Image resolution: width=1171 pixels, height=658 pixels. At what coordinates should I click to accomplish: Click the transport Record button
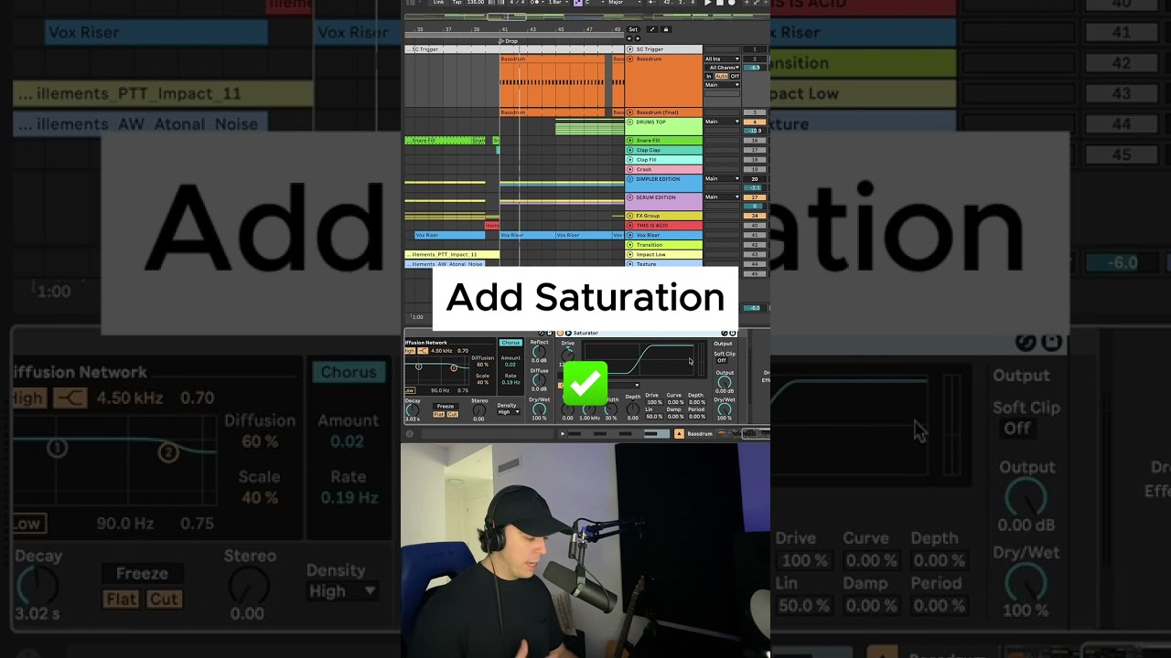(731, 3)
